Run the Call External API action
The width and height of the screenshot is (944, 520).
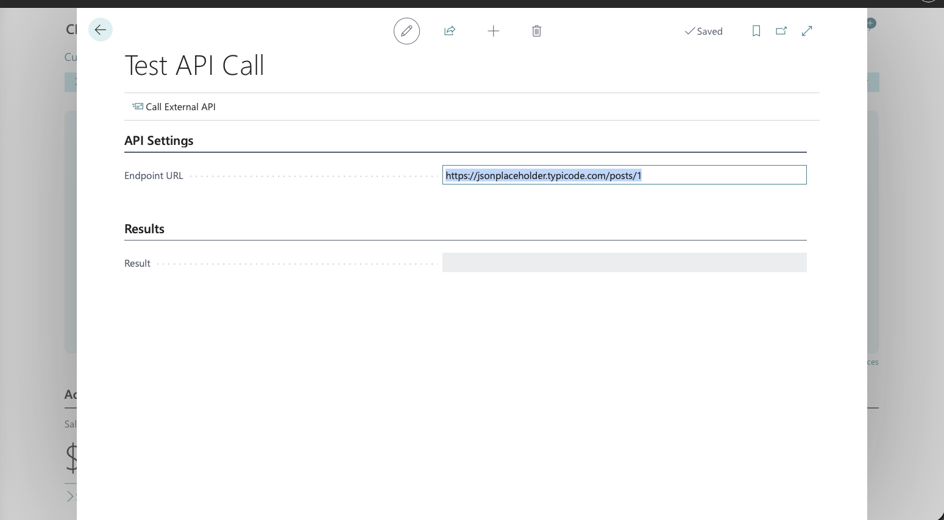click(180, 107)
